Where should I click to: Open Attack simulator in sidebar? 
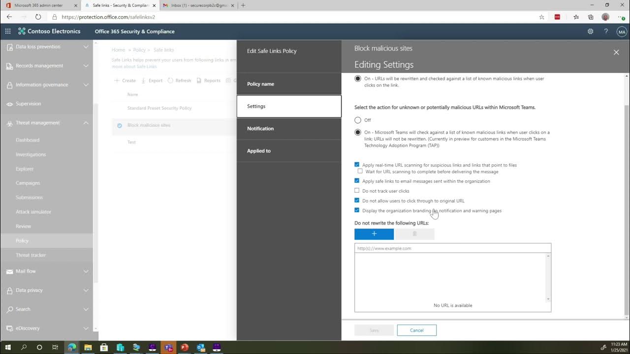coord(33,212)
